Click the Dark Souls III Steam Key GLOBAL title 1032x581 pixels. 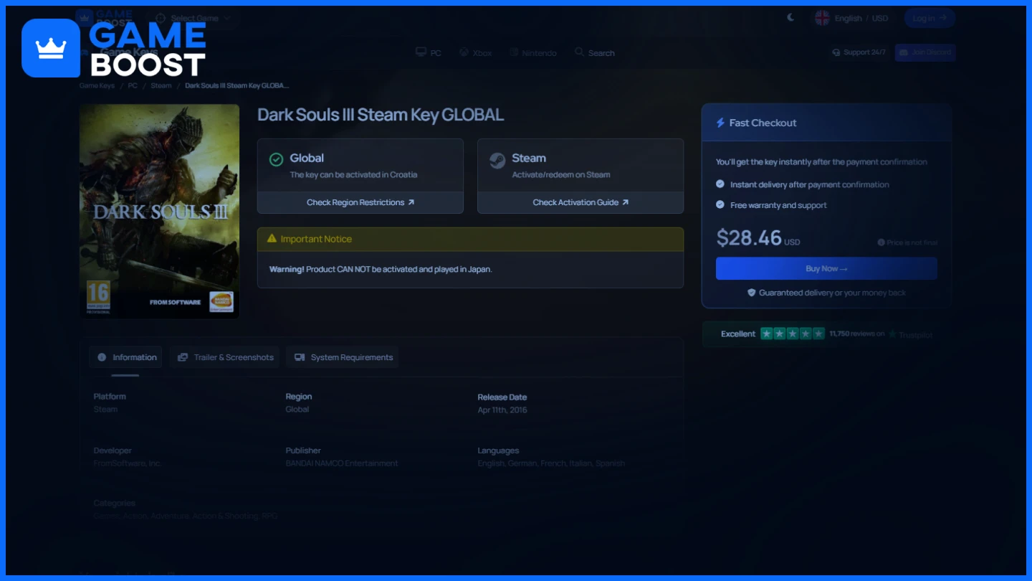point(381,115)
